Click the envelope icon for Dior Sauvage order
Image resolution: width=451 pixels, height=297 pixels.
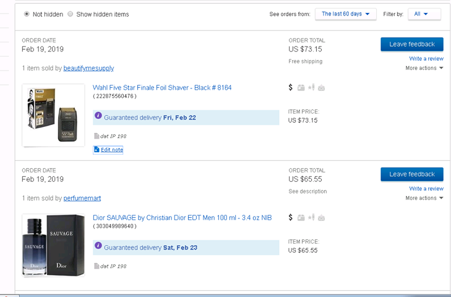tap(321, 218)
